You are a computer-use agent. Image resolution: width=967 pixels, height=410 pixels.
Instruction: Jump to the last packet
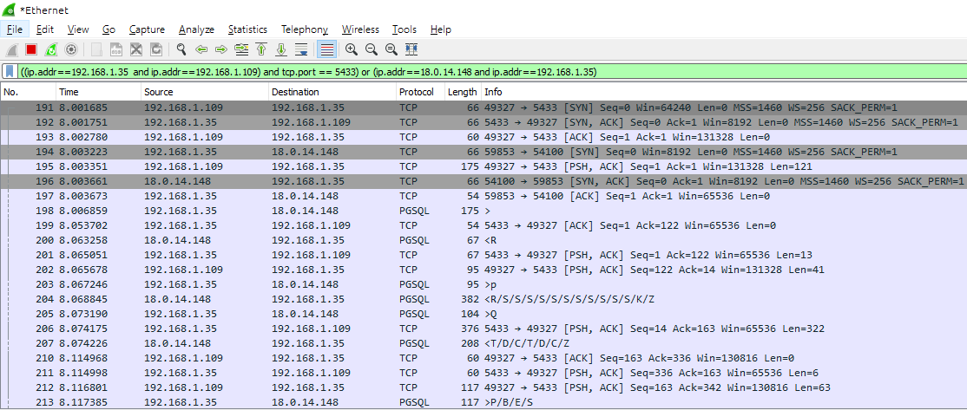point(281,49)
